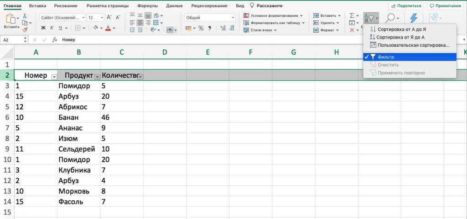Uncheck the Фильтр menu item

(410, 57)
